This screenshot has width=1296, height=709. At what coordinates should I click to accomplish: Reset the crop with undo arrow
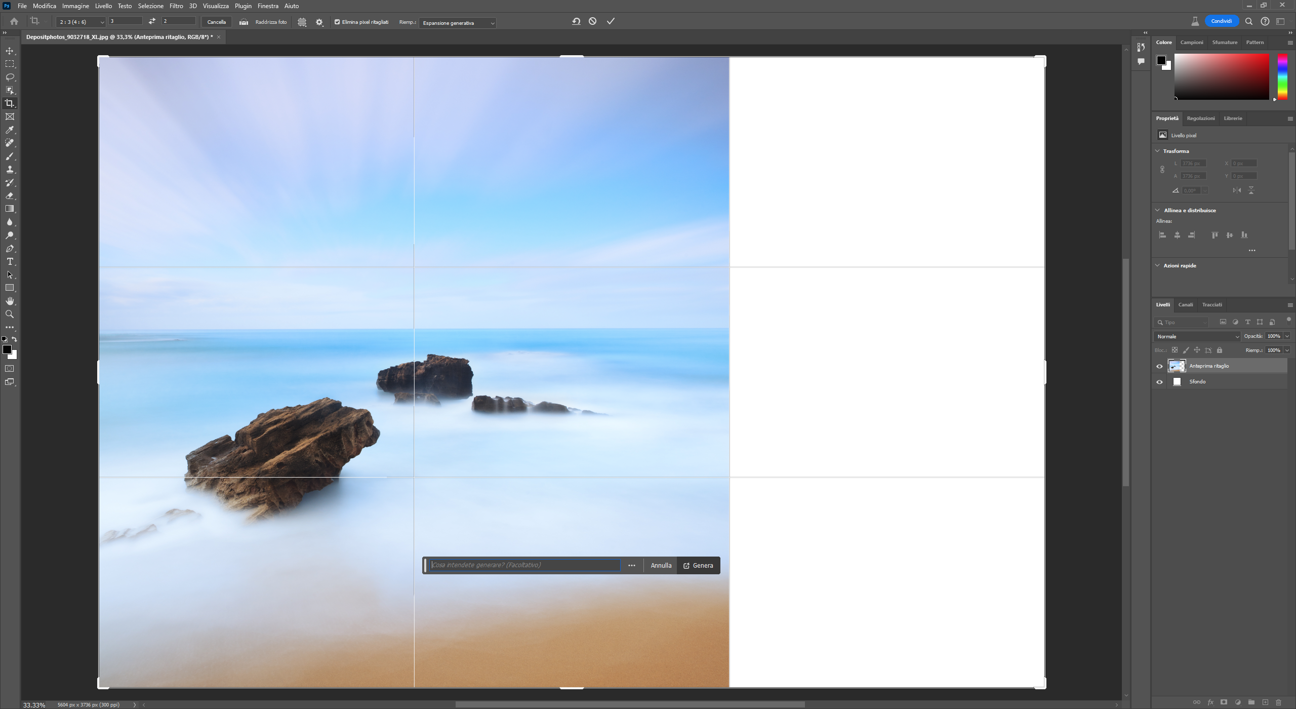coord(576,21)
